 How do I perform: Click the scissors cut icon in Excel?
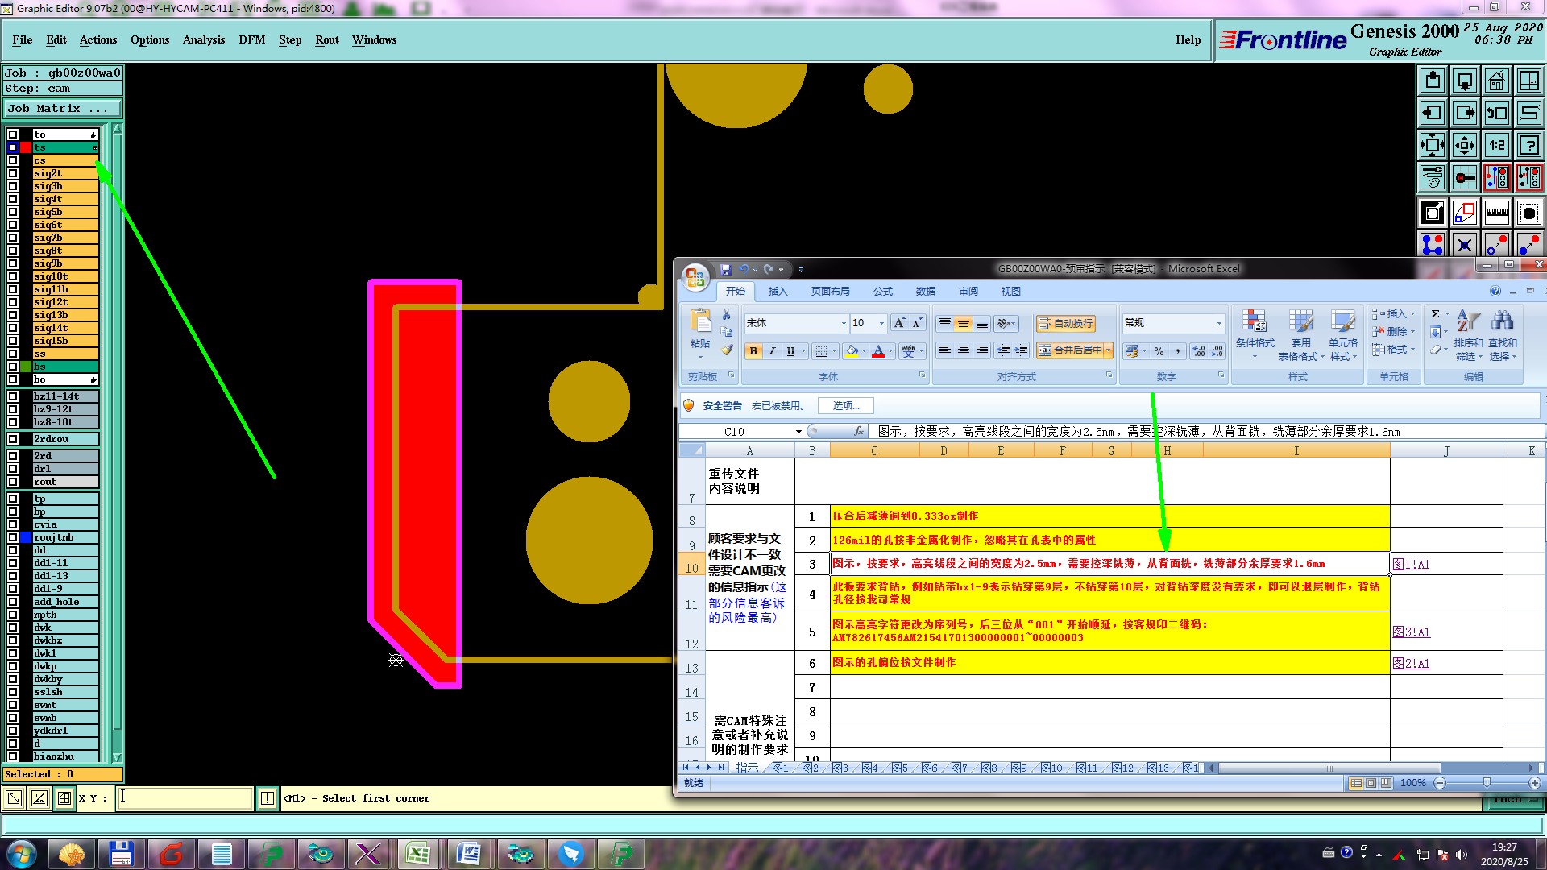[x=726, y=315]
